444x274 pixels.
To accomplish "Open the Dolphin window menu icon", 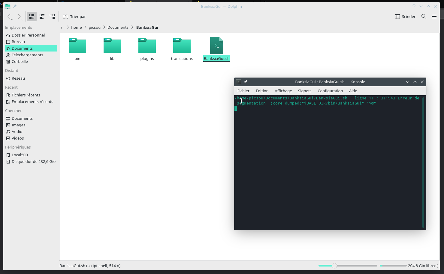I will tap(8, 6).
